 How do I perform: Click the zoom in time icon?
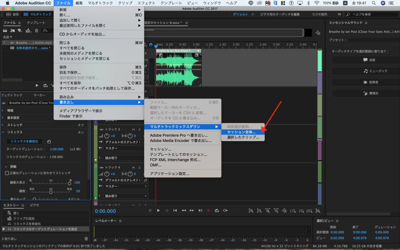(x=268, y=211)
